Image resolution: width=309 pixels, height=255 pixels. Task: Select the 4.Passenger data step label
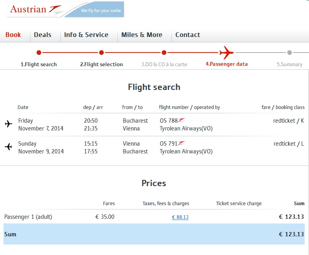tap(227, 64)
